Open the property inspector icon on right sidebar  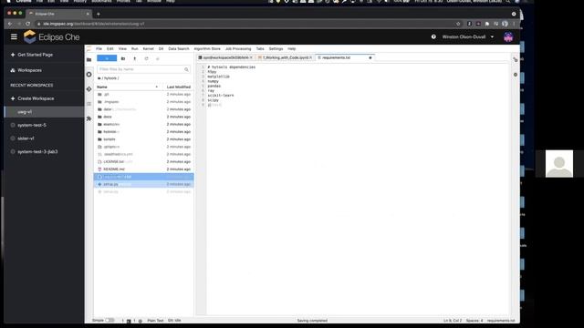tap(515, 59)
